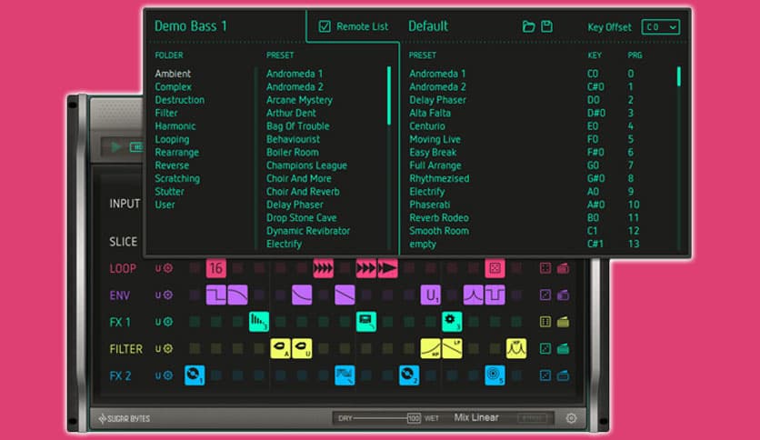The image size is (760, 440).
Task: Randomize the ENV row with dice icon
Action: click(x=545, y=295)
